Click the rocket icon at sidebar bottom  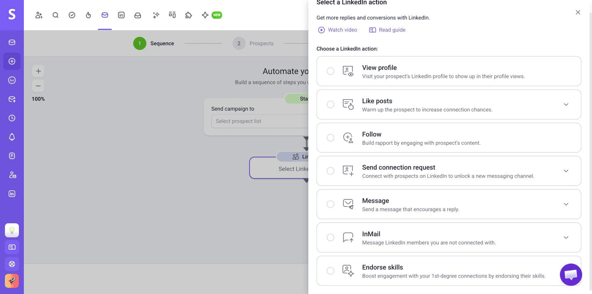coord(12,281)
